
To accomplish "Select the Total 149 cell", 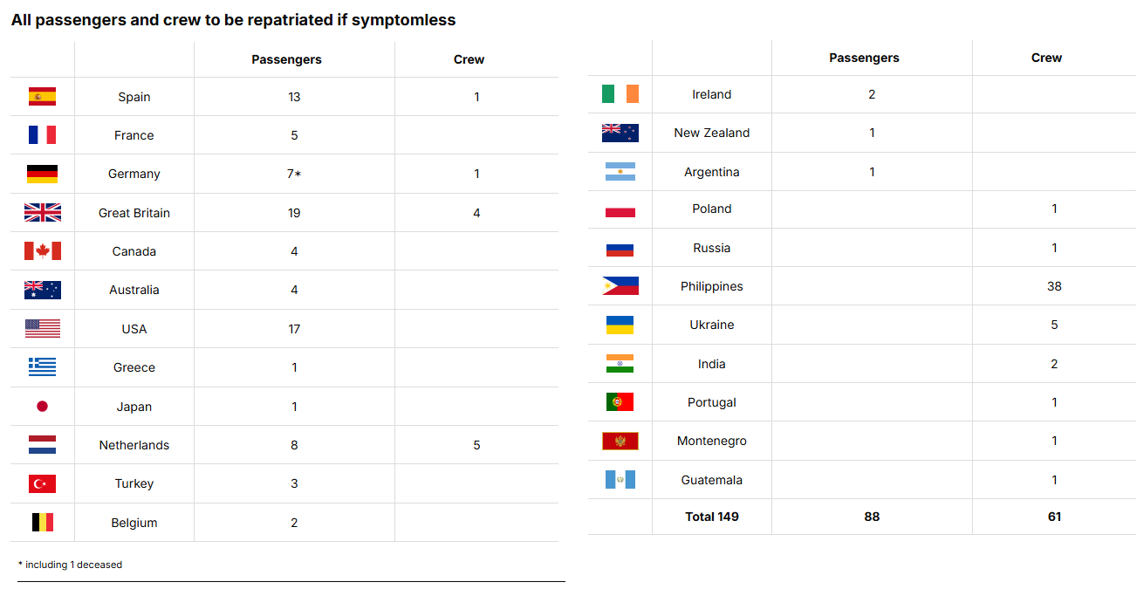I will tap(712, 517).
